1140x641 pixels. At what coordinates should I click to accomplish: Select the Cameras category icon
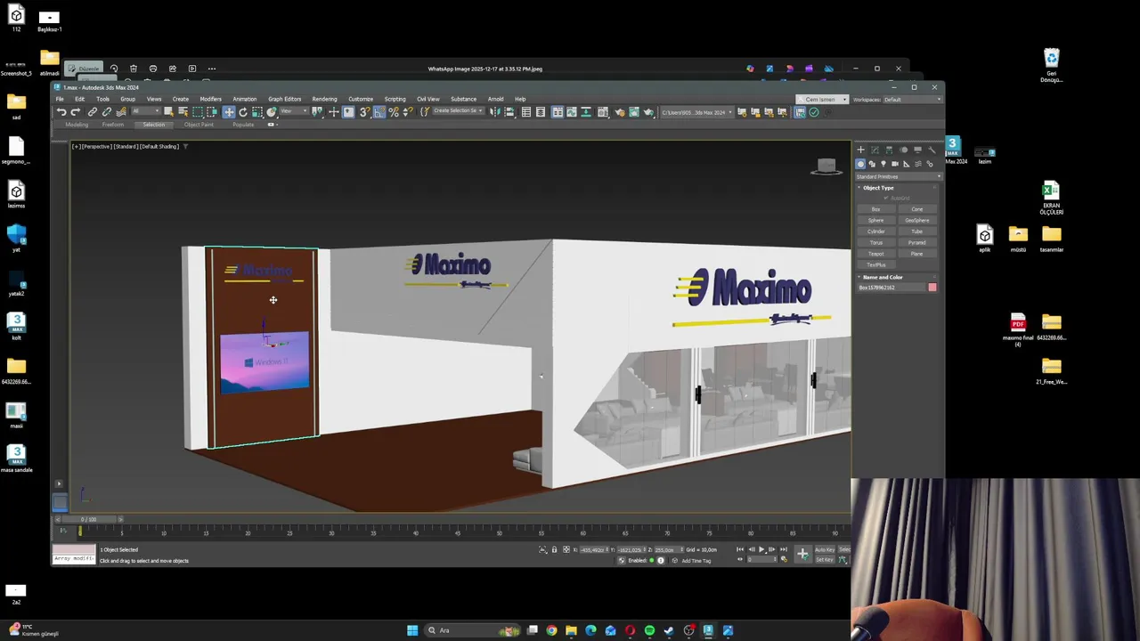(x=895, y=164)
